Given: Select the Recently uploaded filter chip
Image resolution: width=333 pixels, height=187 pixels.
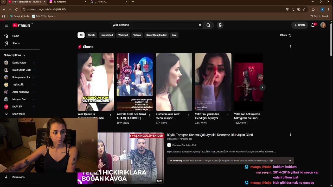Looking at the screenshot, I should click(x=156, y=35).
